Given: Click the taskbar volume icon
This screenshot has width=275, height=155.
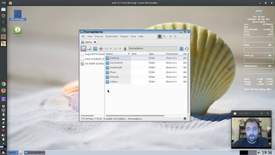Looking at the screenshot, I should 259,152.
